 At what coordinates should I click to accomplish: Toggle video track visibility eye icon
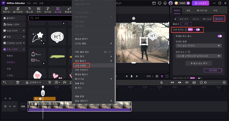(x=10, y=106)
